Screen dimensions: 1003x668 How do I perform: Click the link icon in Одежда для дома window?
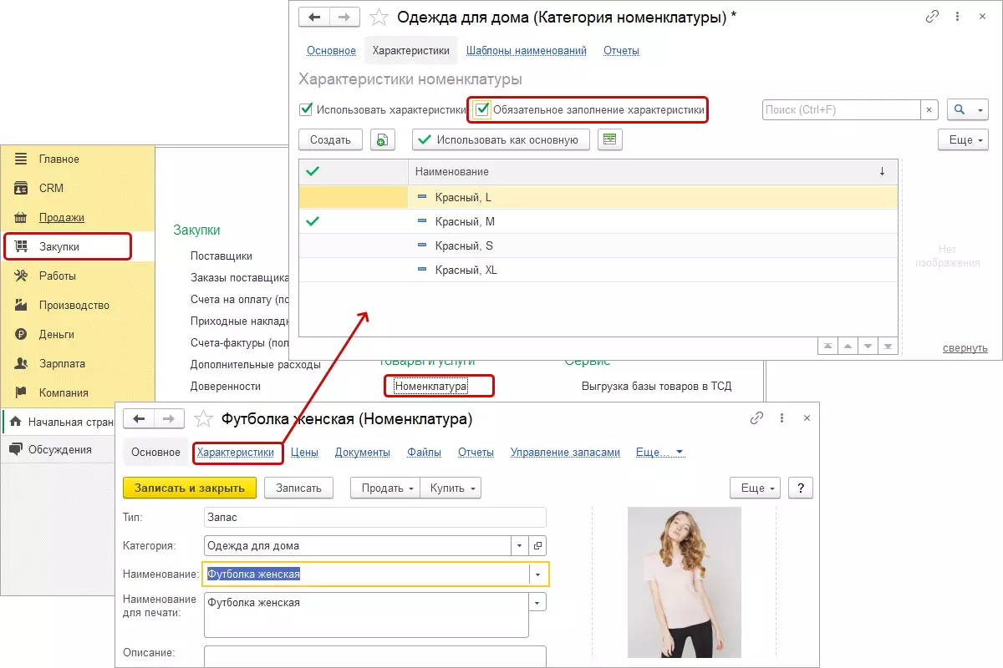click(x=933, y=17)
